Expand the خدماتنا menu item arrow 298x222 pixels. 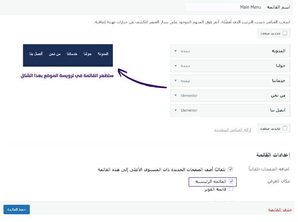[x=175, y=81]
